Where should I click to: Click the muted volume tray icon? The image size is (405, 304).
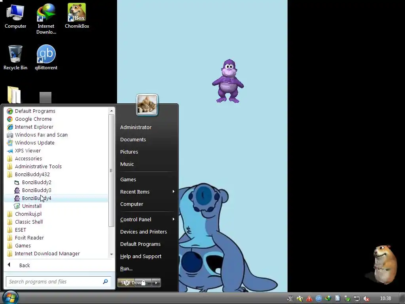(366, 298)
